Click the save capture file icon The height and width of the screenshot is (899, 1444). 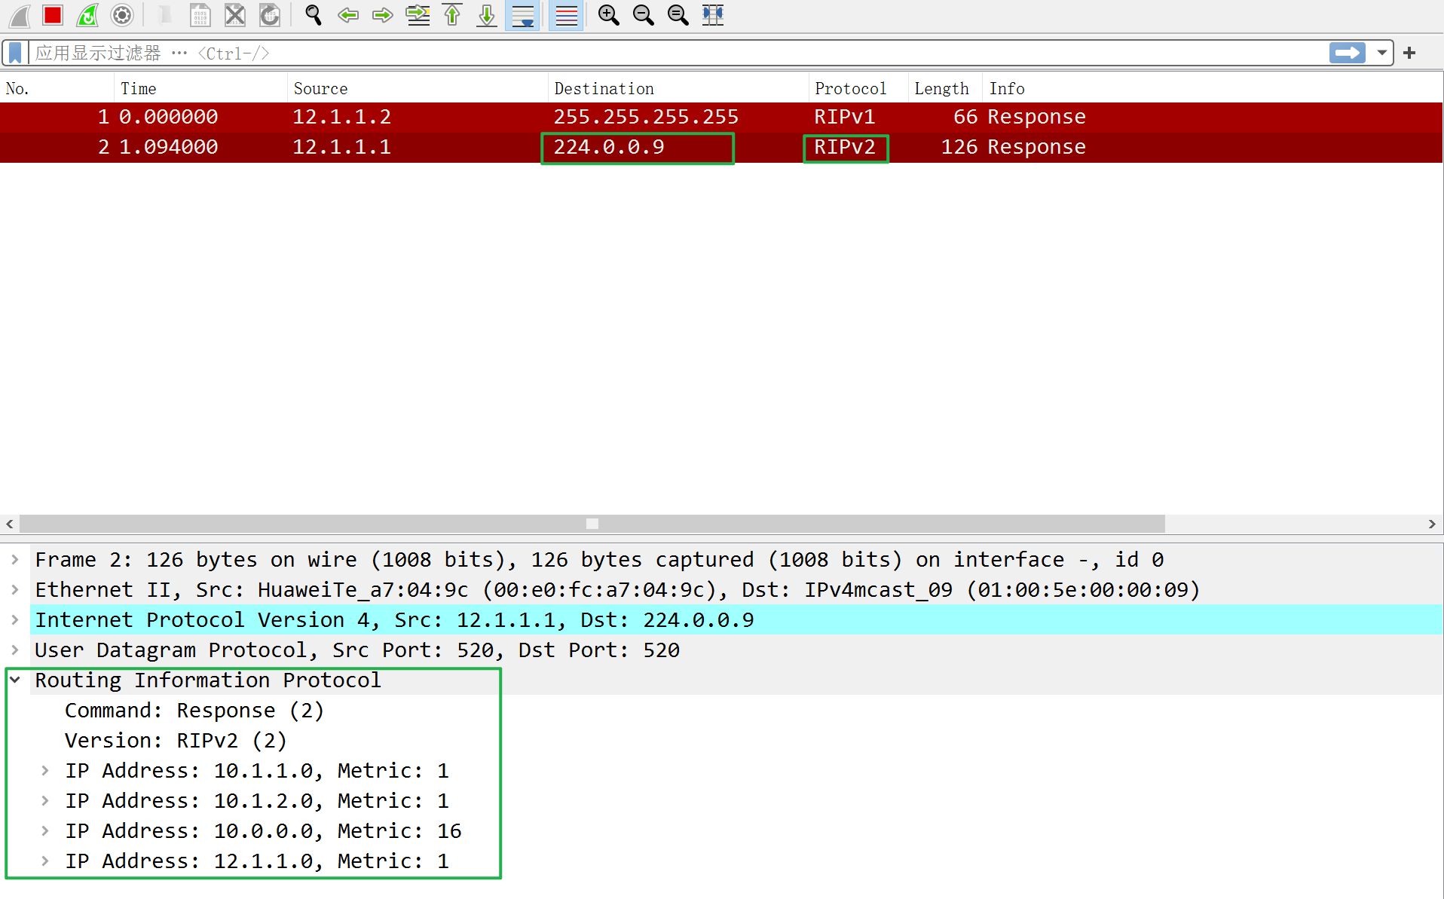(x=200, y=15)
